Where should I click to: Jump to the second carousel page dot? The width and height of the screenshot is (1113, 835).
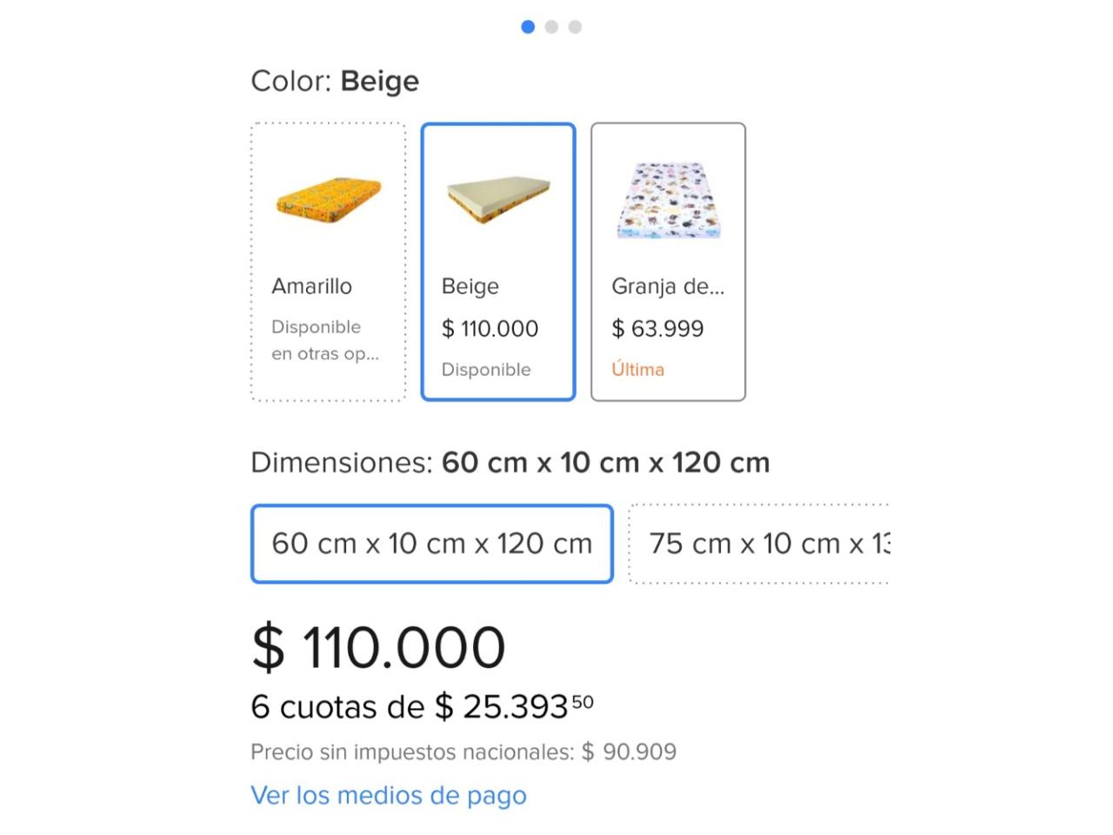click(x=551, y=27)
